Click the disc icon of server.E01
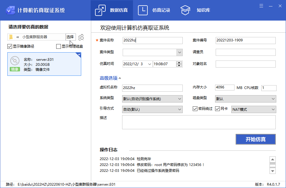 pyautogui.click(x=15, y=61)
